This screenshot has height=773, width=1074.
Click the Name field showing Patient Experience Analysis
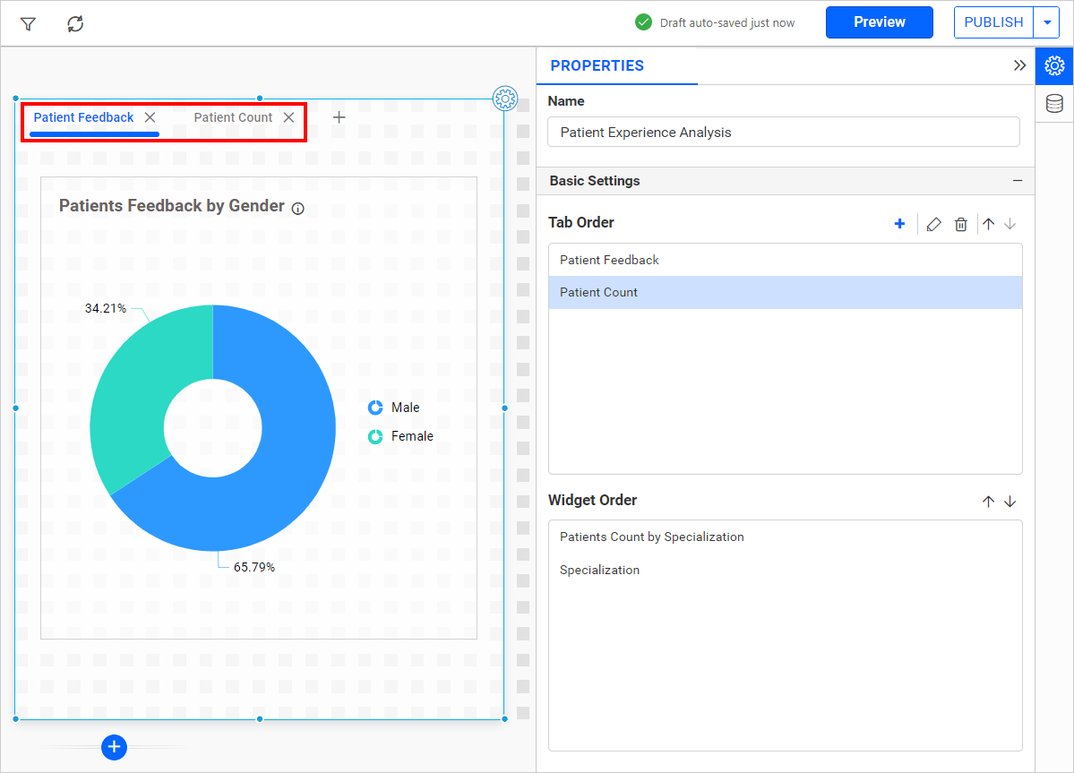click(784, 132)
